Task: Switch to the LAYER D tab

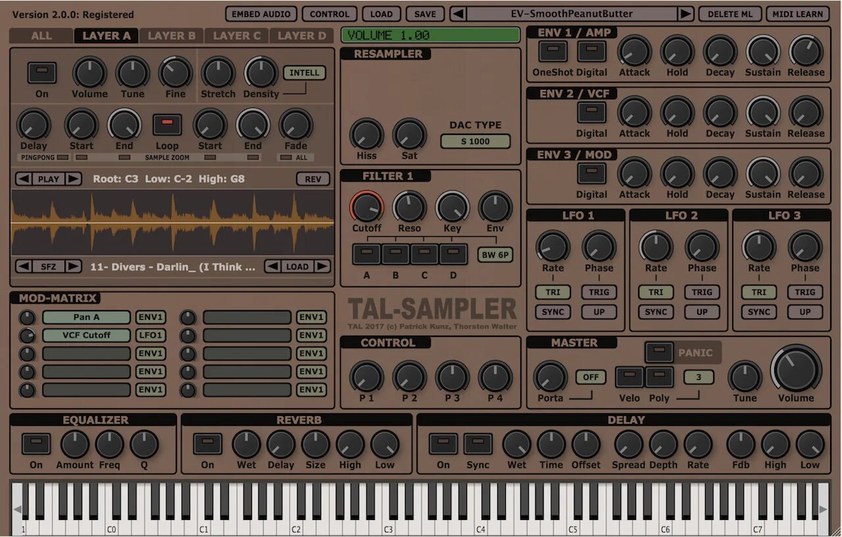Action: tap(301, 36)
